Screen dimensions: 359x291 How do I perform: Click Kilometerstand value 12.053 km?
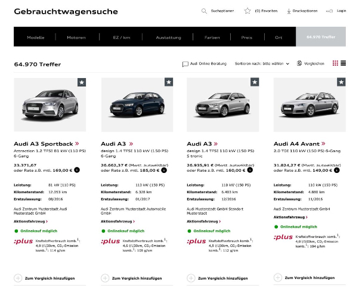pos(58,192)
